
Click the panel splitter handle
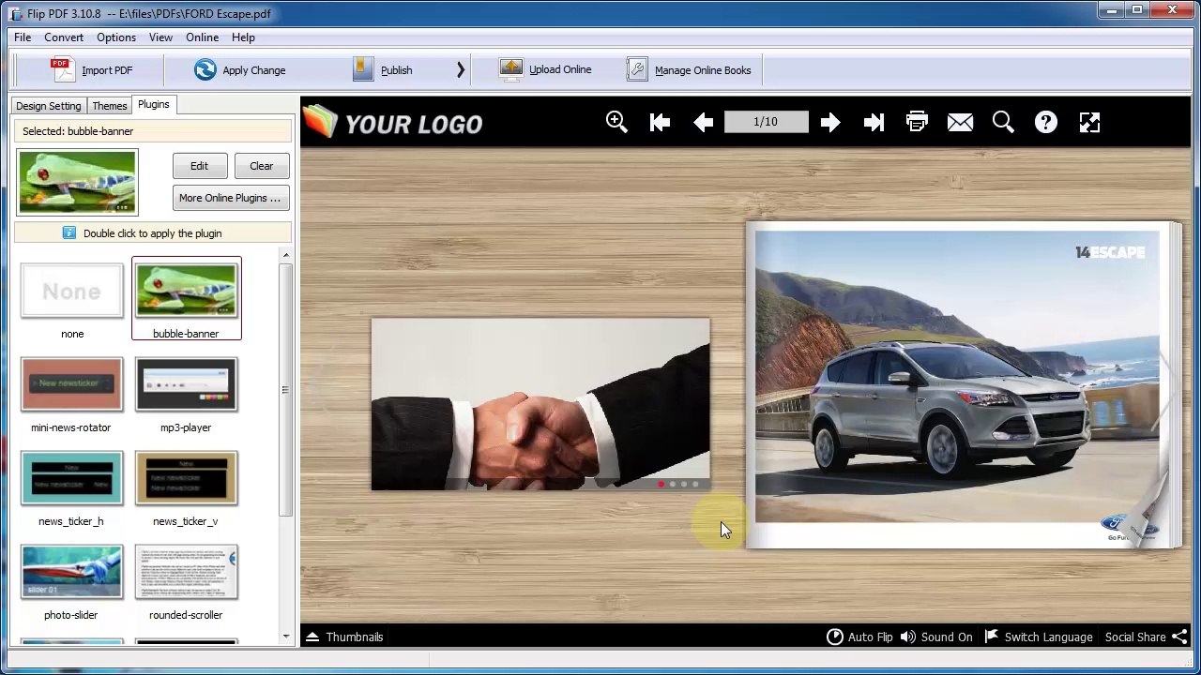[285, 390]
